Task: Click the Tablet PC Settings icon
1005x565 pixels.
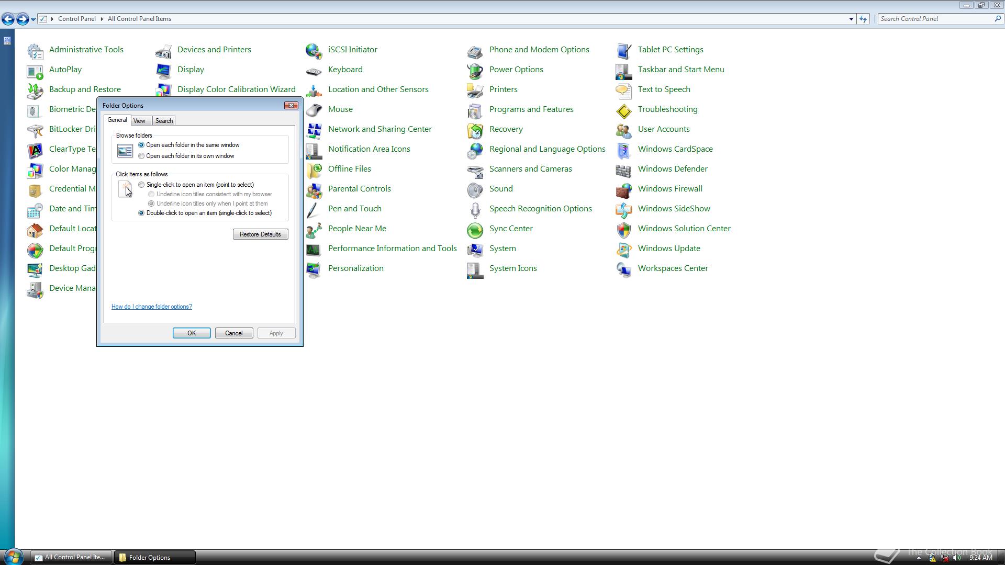Action: (x=624, y=51)
